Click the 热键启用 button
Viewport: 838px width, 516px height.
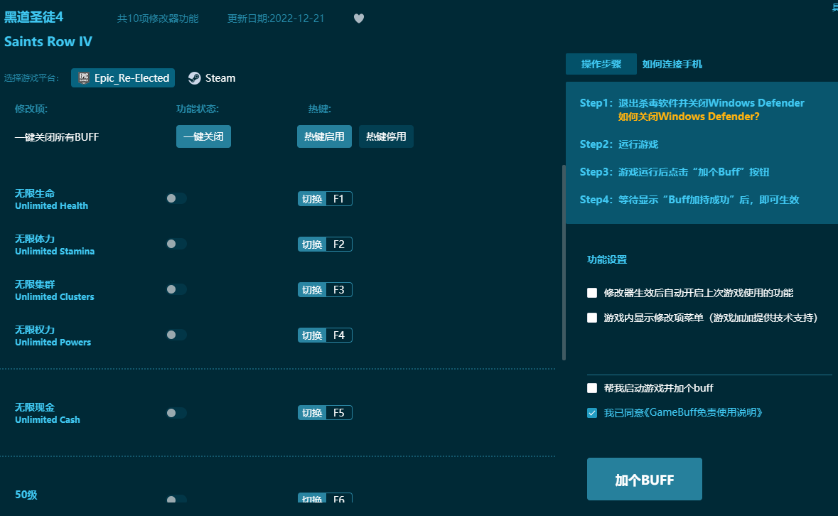click(x=324, y=136)
